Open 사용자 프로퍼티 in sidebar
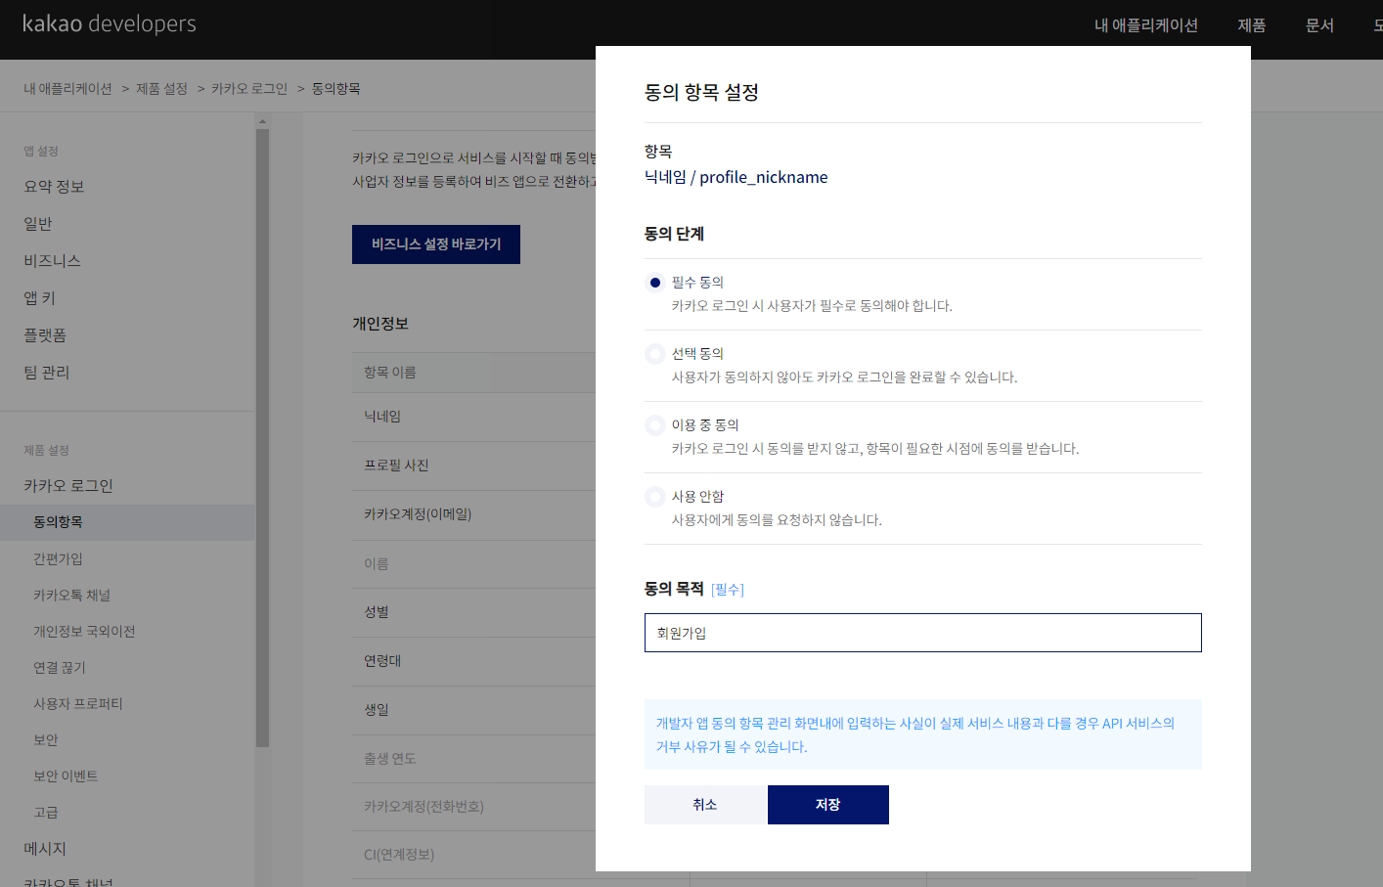1383x887 pixels. point(78,704)
